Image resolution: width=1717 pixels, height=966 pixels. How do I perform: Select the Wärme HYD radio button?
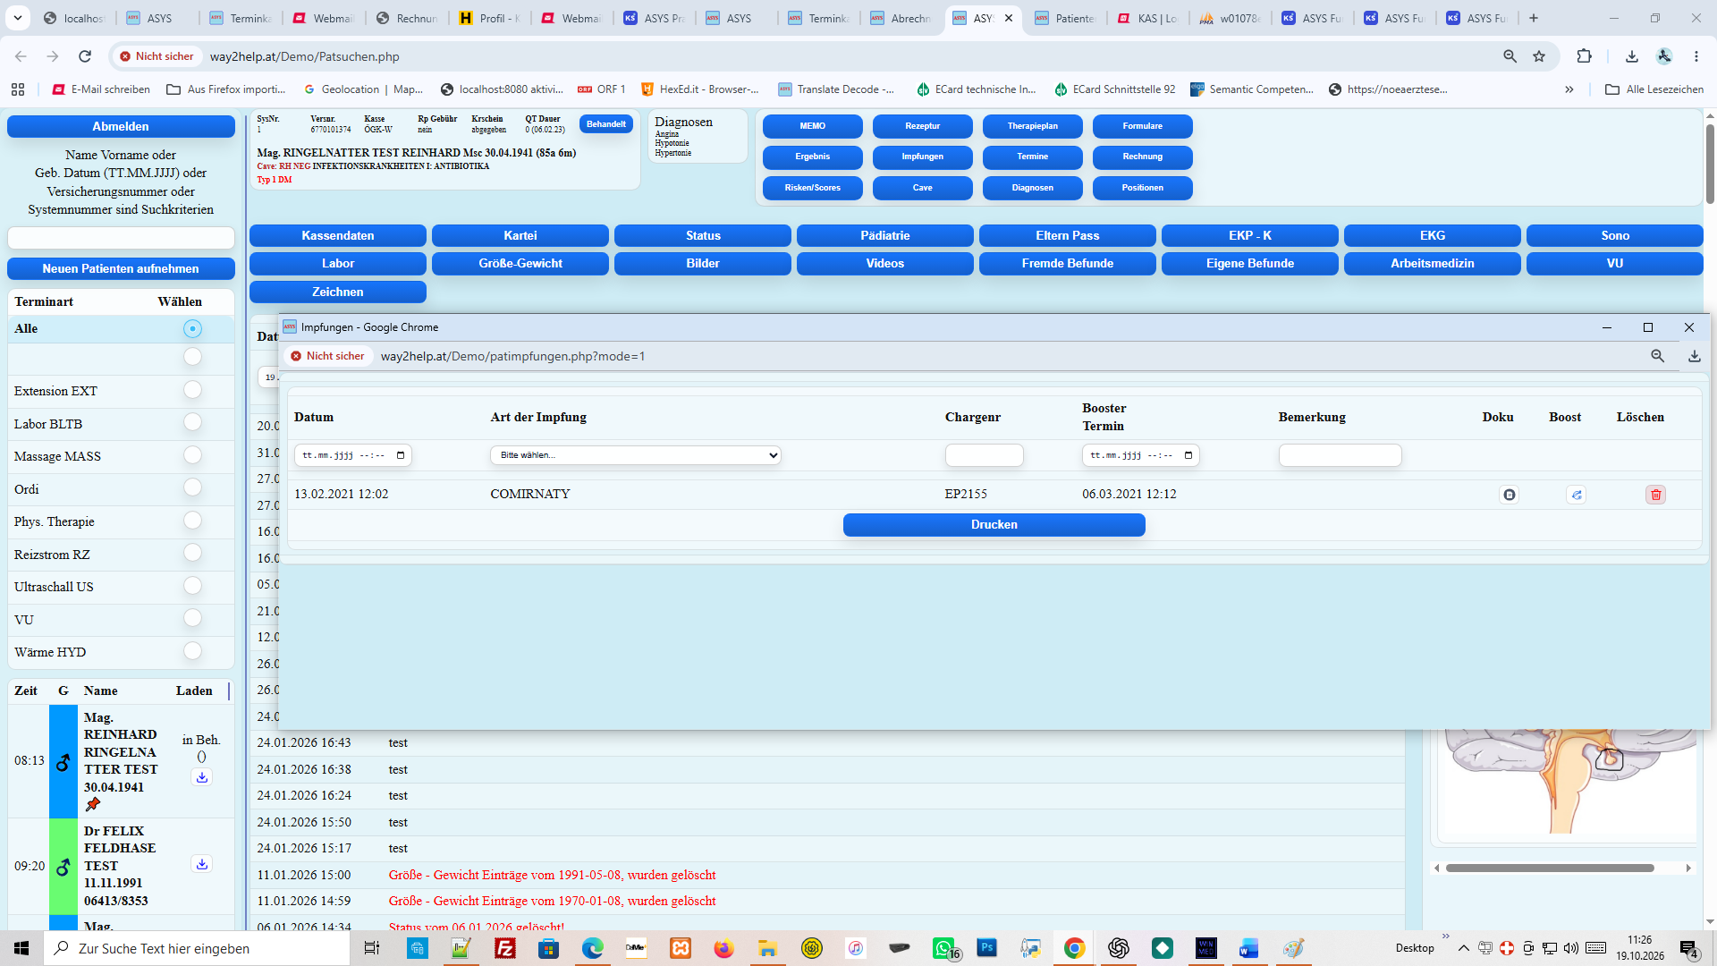[192, 651]
